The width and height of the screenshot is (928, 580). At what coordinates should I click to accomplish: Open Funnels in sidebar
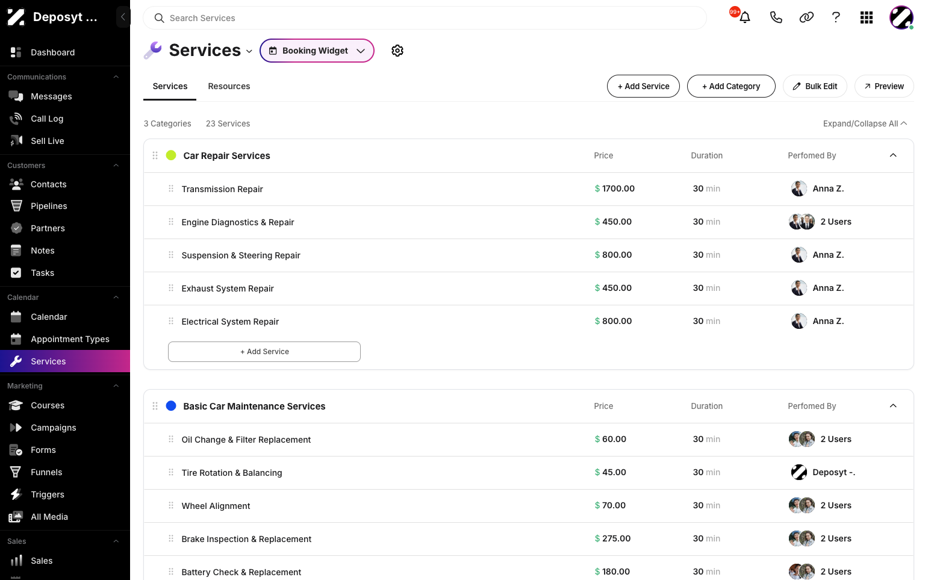(65, 472)
